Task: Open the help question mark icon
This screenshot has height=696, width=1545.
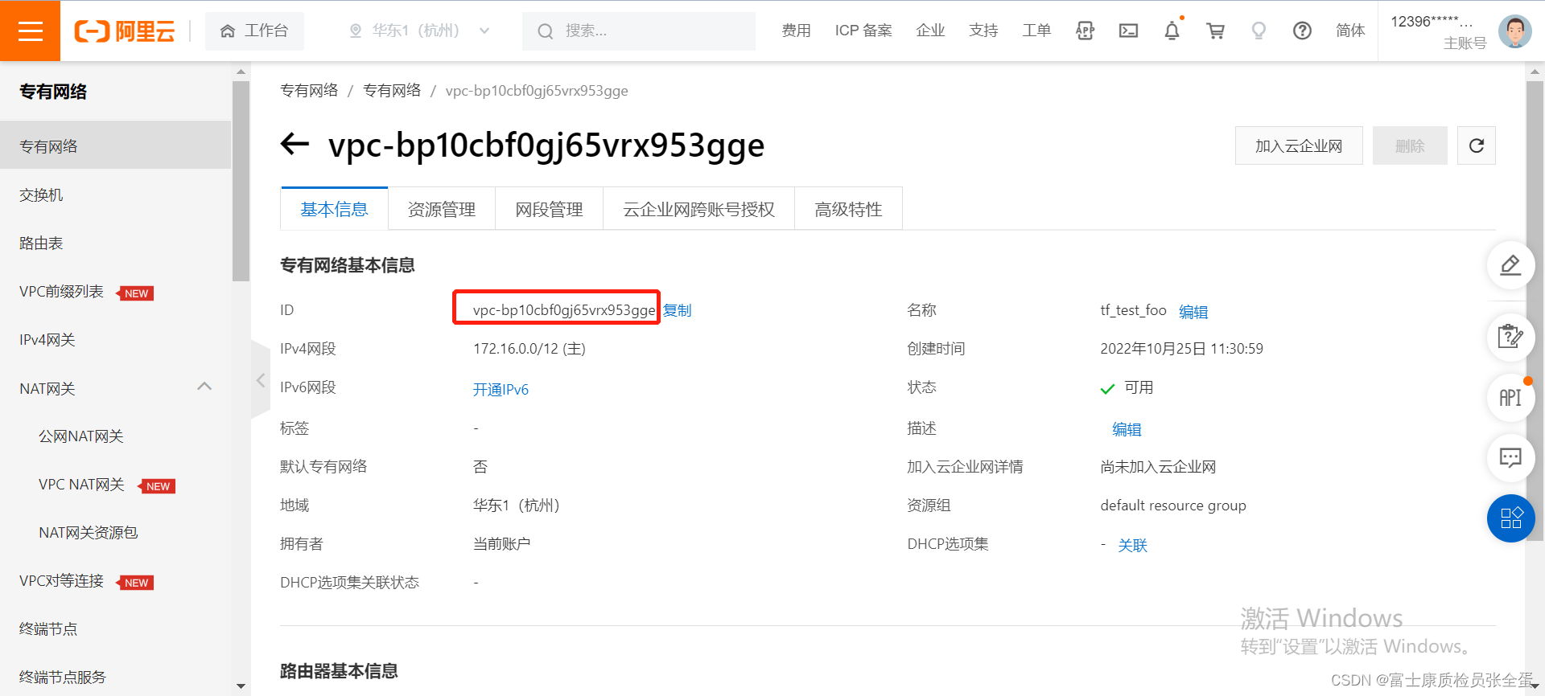Action: 1302,31
